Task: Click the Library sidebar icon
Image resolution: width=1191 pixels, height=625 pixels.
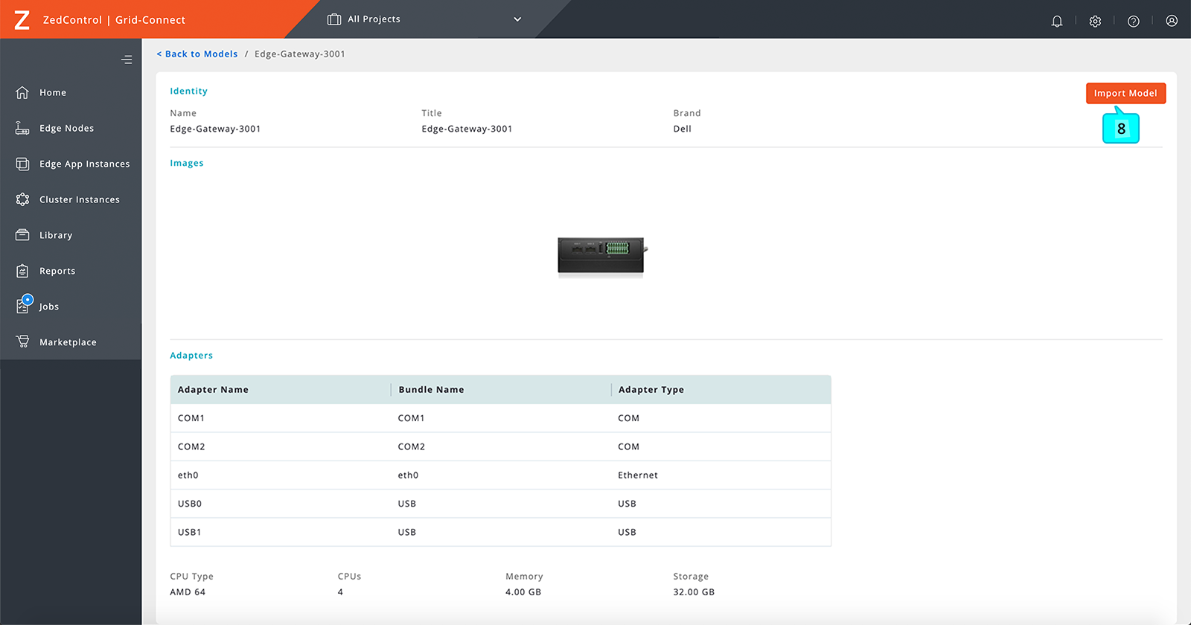Action: point(22,235)
